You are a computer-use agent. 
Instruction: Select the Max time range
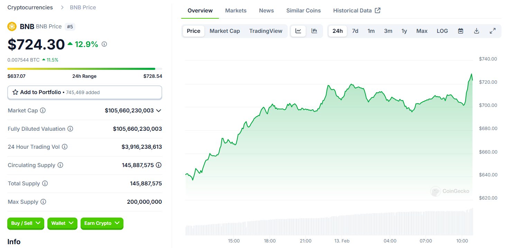click(422, 31)
